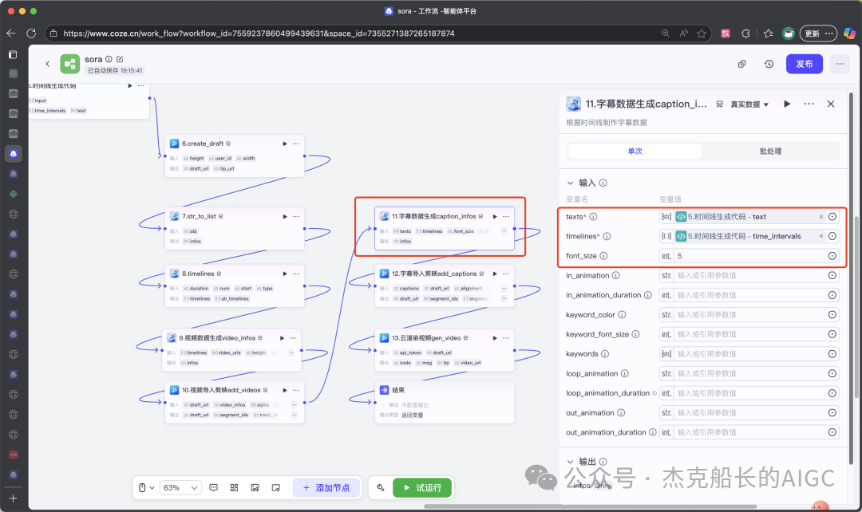Open browser extensions puzzle icon
The width and height of the screenshot is (862, 512).
pos(745,33)
